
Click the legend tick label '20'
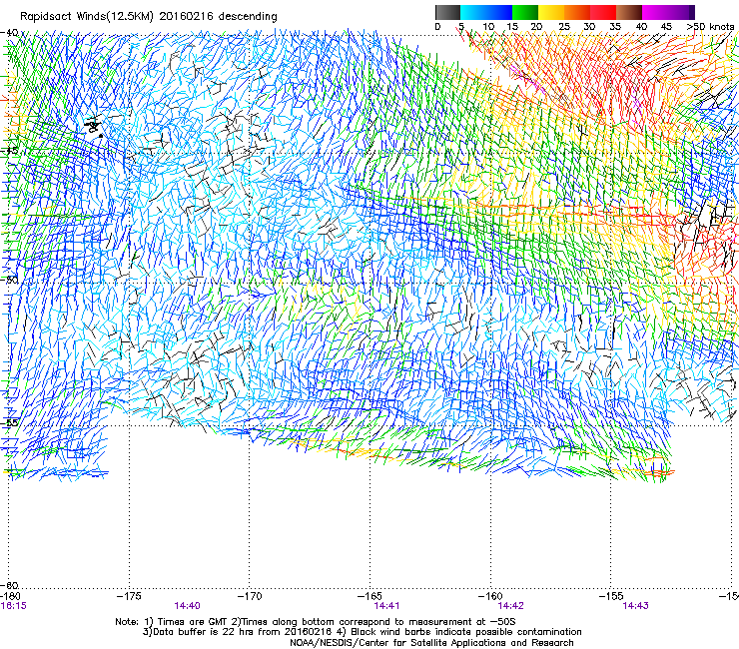(x=536, y=27)
